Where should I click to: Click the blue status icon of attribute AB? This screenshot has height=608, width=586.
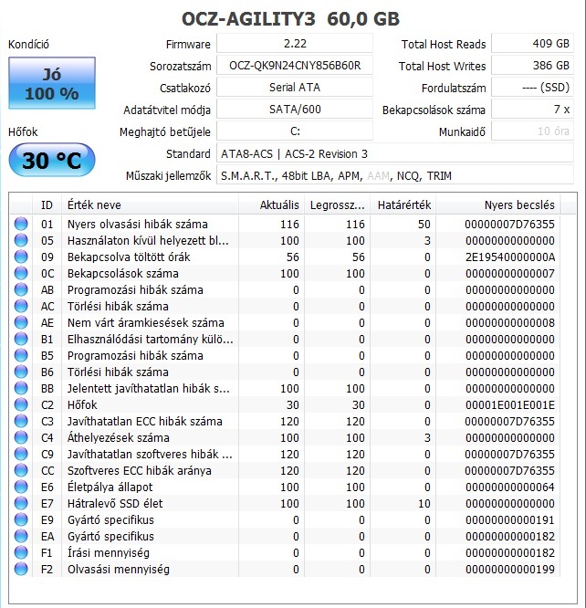click(x=21, y=289)
